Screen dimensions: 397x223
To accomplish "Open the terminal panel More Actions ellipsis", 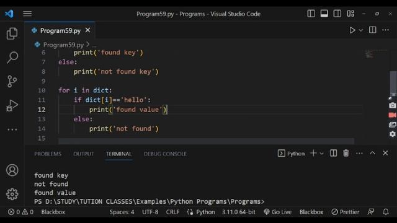I will [x=359, y=153].
